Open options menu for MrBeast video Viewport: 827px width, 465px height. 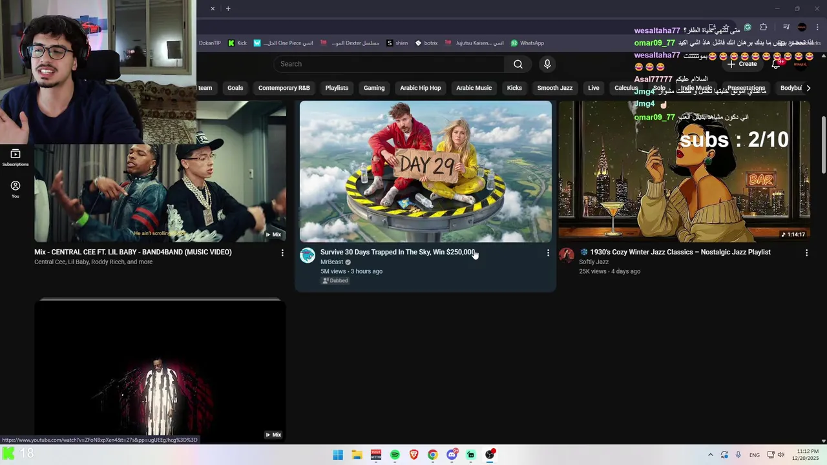[x=548, y=253]
